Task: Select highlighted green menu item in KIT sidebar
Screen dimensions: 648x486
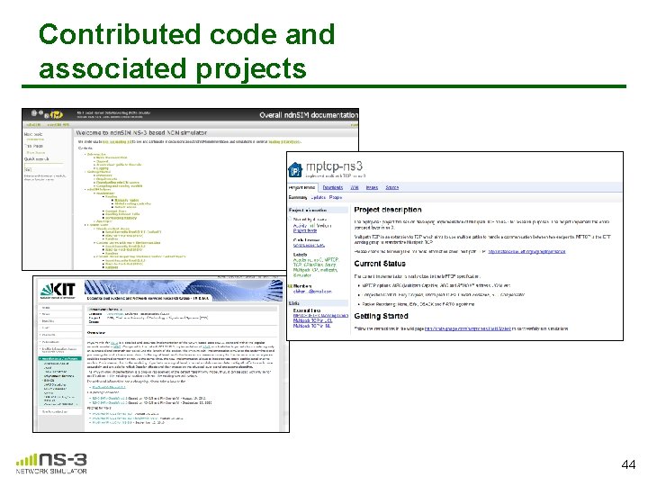Action: (60, 359)
